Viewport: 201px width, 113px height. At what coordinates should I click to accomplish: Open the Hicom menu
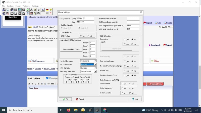pos(18,6)
